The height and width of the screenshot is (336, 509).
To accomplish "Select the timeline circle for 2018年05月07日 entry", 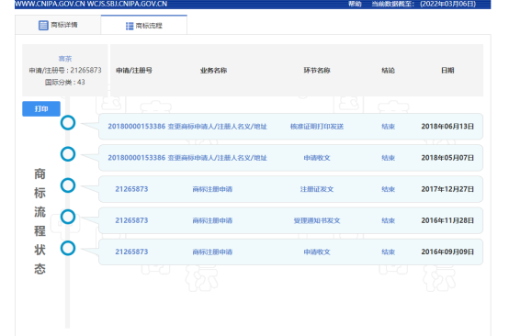I will click(68, 154).
